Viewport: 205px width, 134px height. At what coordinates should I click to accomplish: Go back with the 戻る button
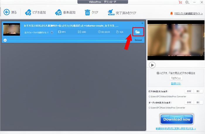point(10,12)
